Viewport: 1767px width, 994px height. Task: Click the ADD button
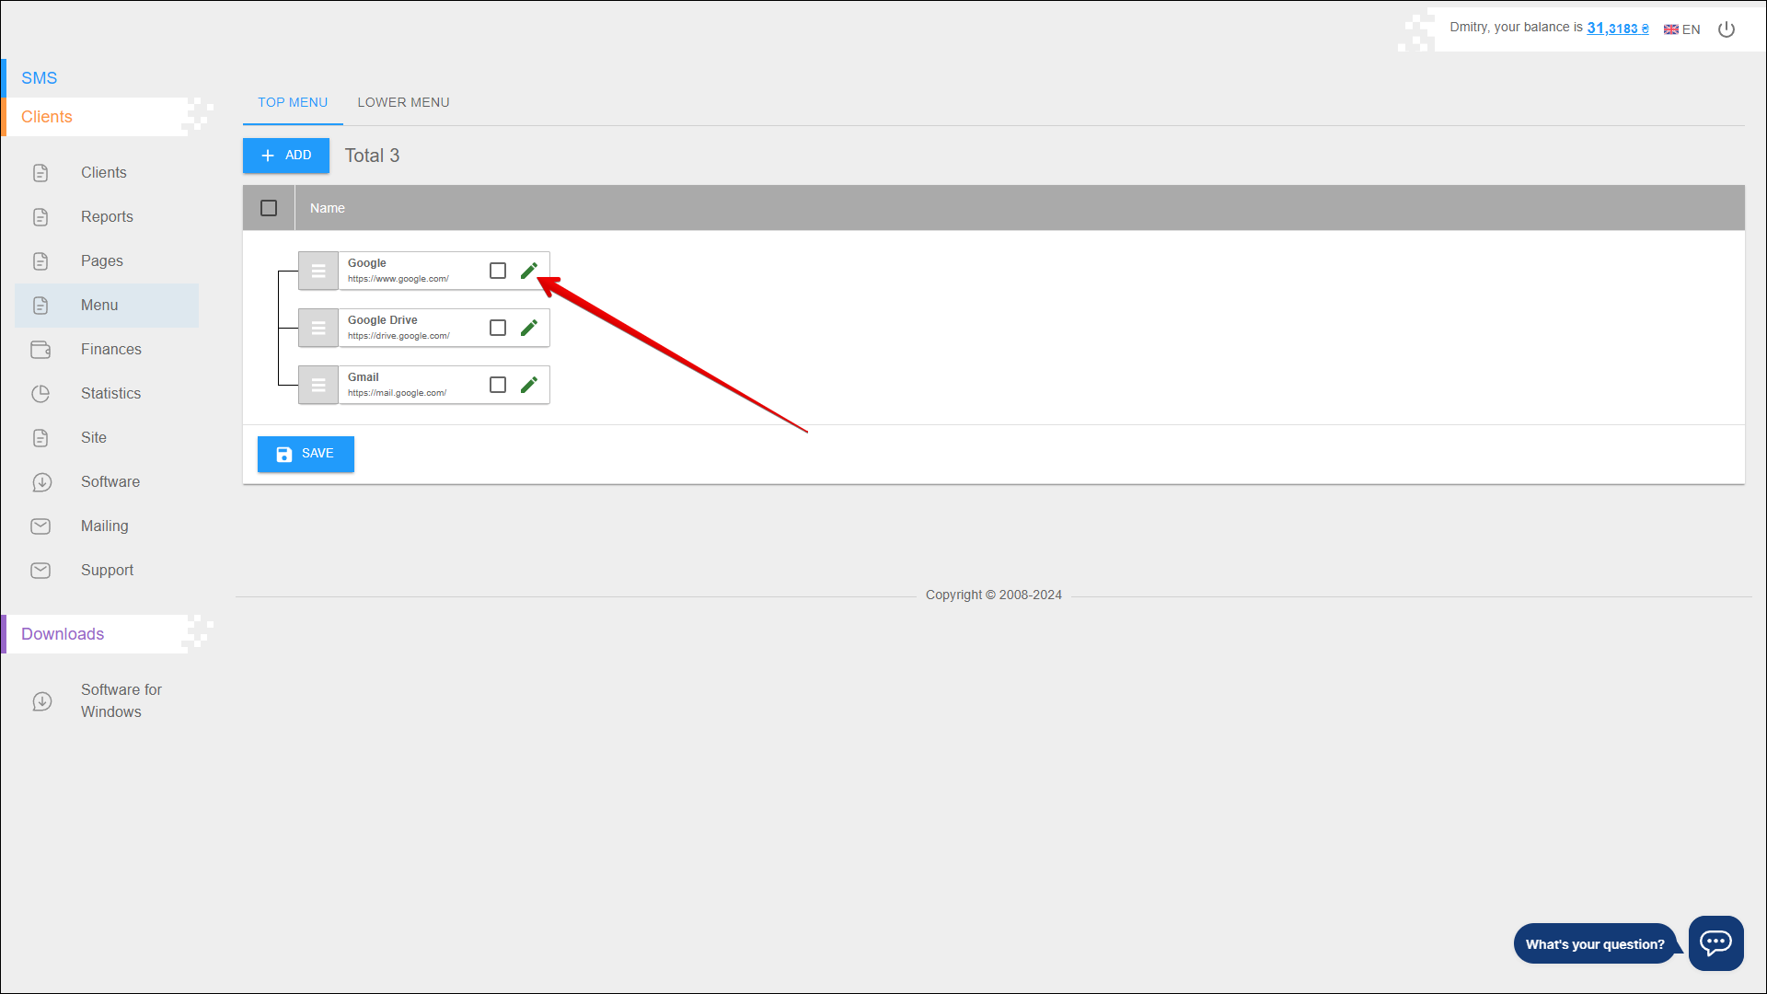(286, 156)
